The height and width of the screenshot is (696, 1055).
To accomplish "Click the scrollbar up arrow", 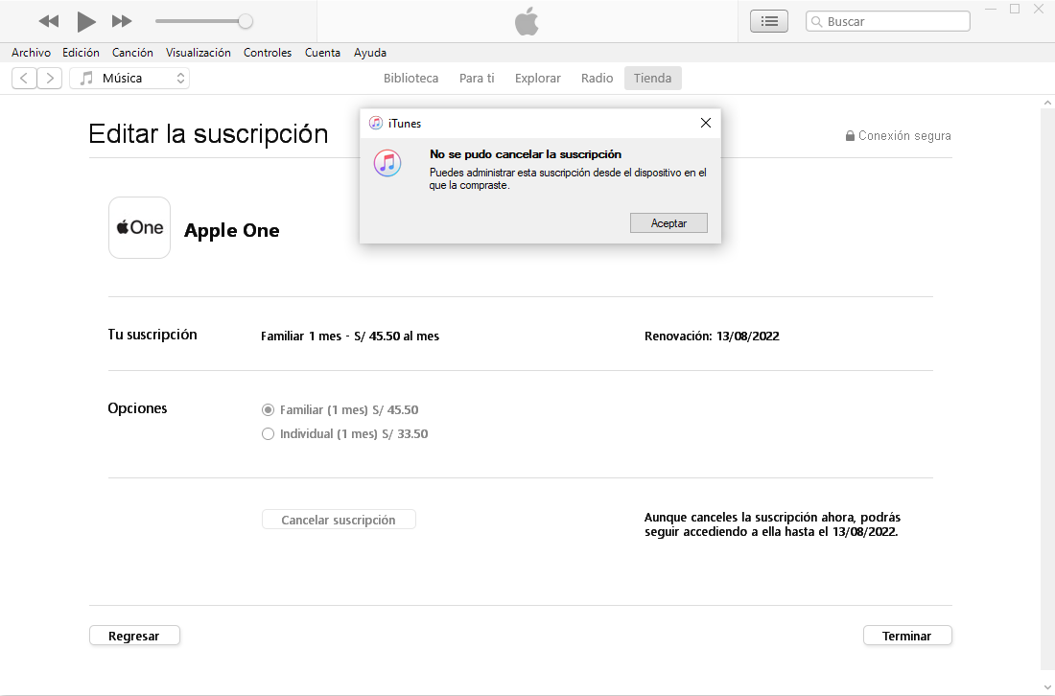I will 1047,103.
